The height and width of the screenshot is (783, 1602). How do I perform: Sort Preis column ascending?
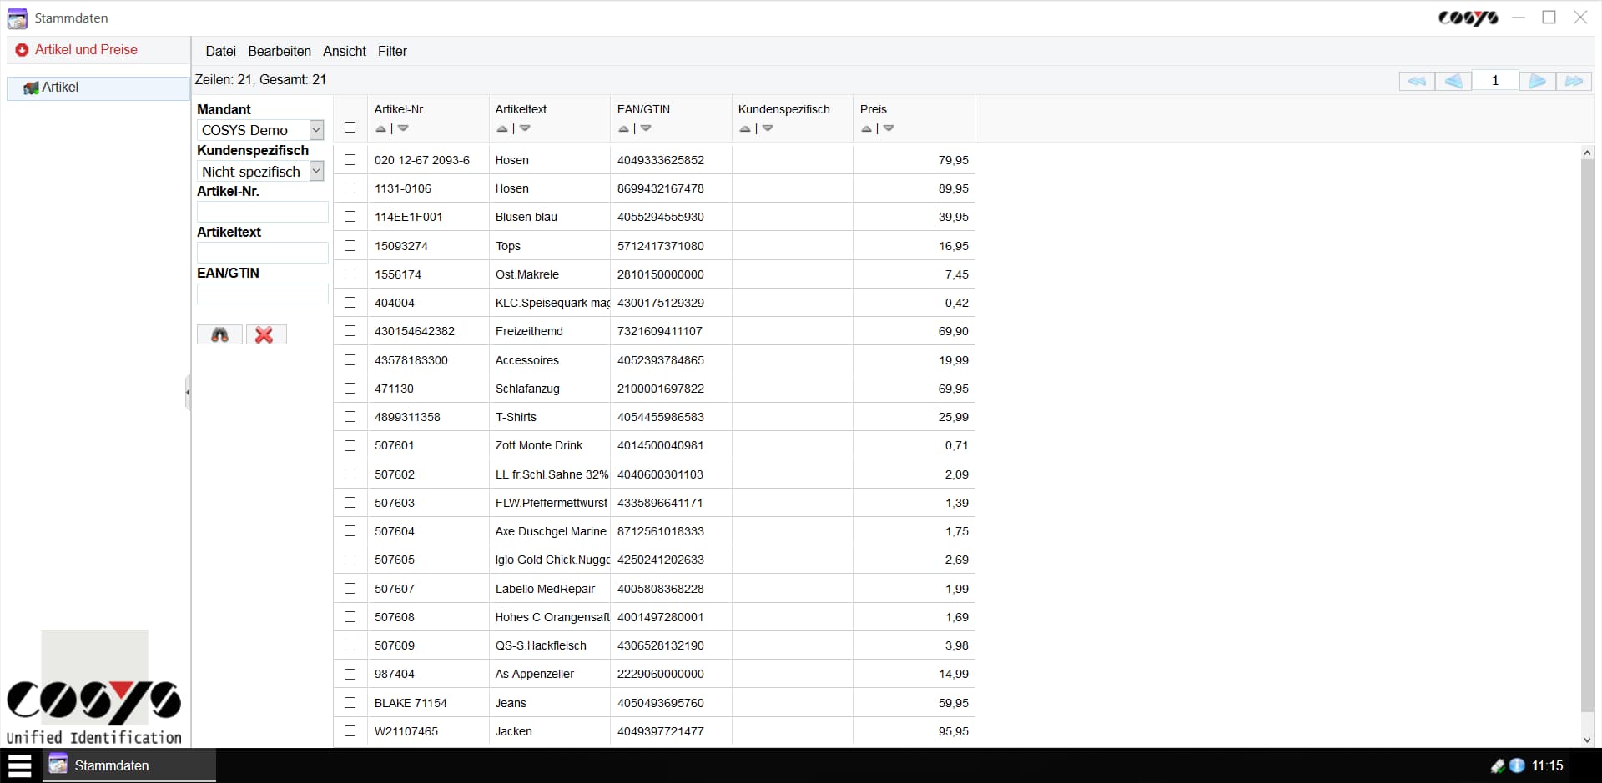click(866, 128)
